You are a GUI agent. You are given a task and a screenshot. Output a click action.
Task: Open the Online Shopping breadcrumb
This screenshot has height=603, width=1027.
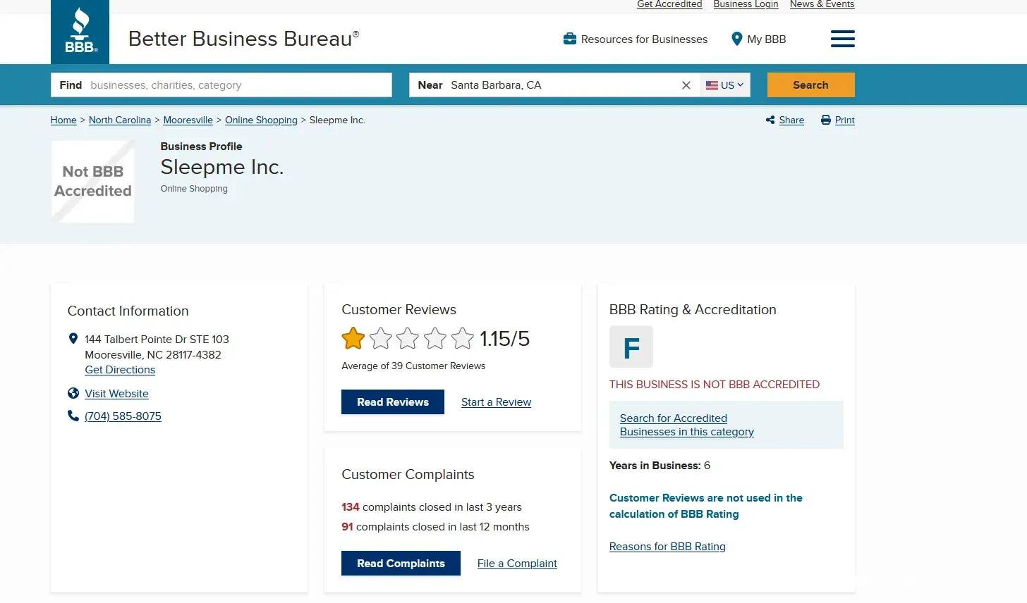click(261, 120)
